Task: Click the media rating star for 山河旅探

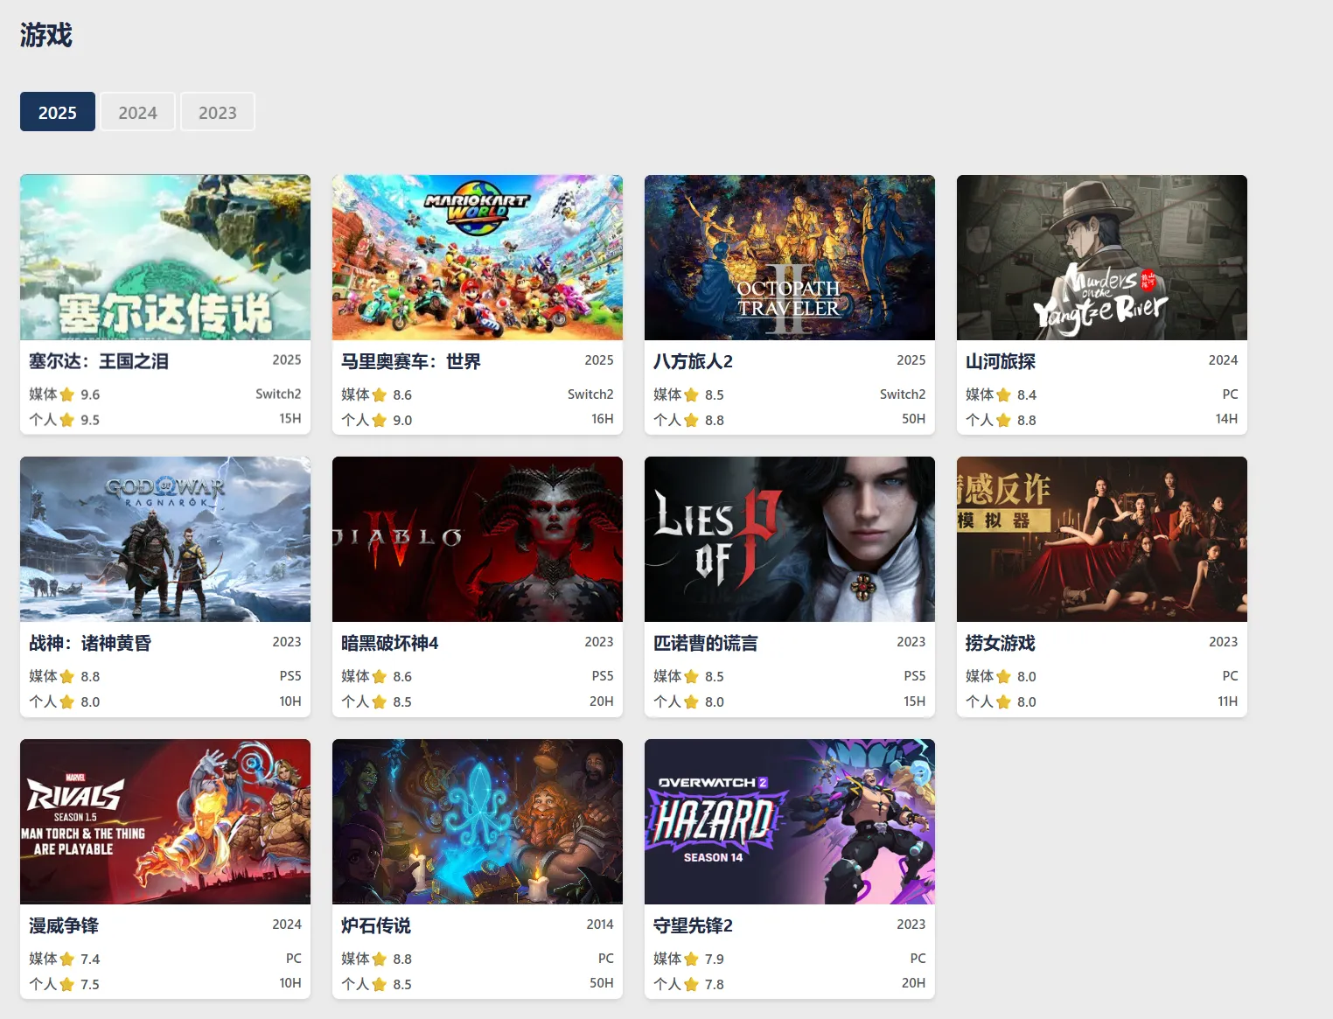Action: [x=1004, y=394]
